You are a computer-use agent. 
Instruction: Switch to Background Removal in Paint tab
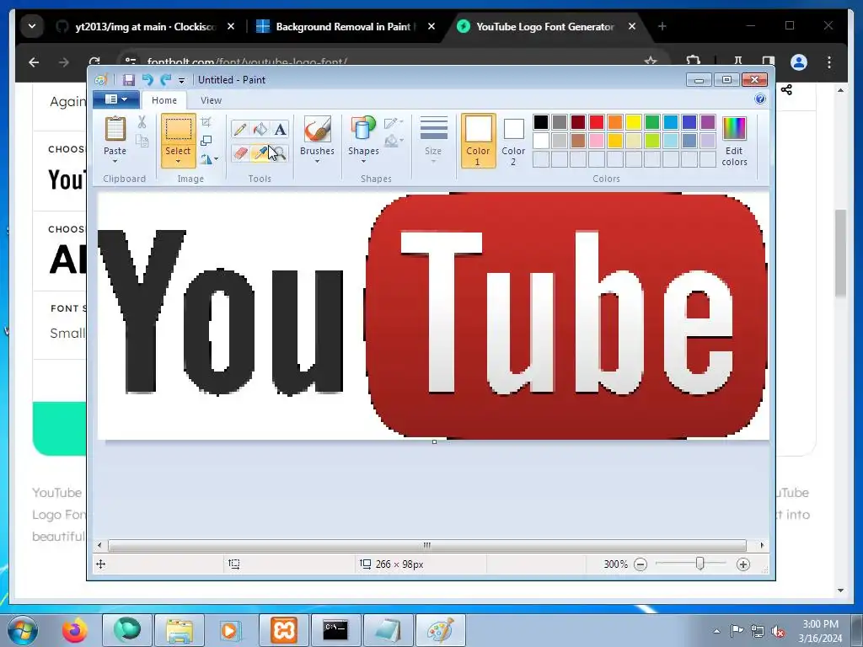point(346,26)
